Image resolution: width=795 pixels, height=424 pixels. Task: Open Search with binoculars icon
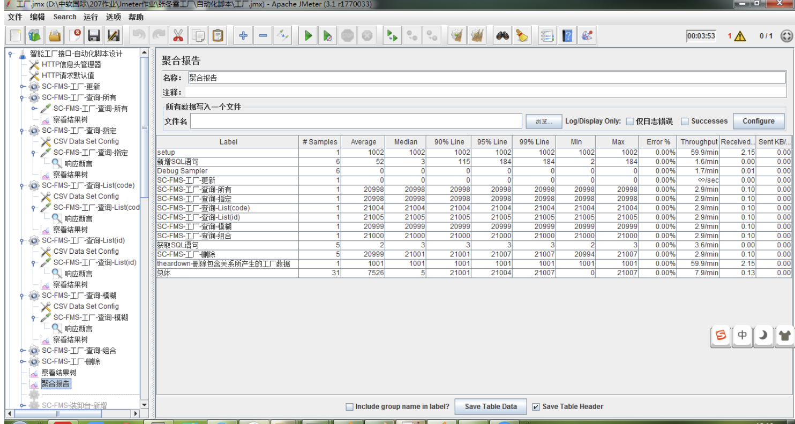[502, 36]
